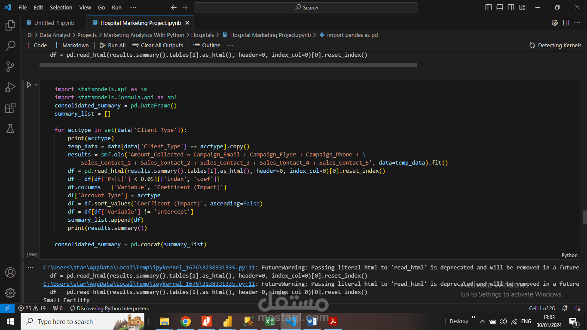Change the cell language from Python
Viewport: 587px width, 330px height.
tap(569, 255)
